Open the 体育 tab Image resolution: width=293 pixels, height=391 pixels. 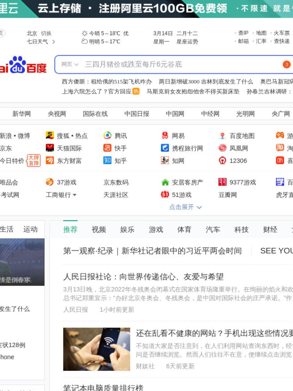click(184, 229)
